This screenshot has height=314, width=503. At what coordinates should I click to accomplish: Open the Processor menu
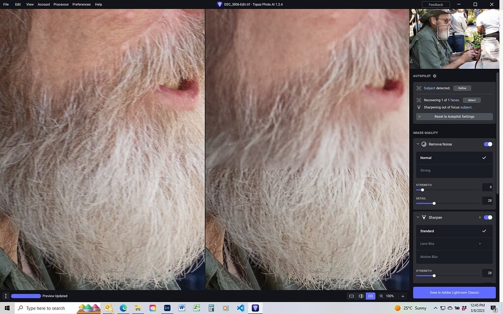click(61, 4)
